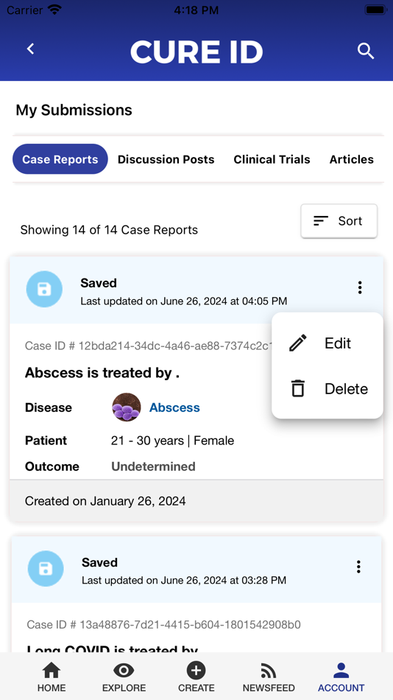The width and height of the screenshot is (393, 700).
Task: Open the Newsfeed tab
Action: (x=269, y=677)
